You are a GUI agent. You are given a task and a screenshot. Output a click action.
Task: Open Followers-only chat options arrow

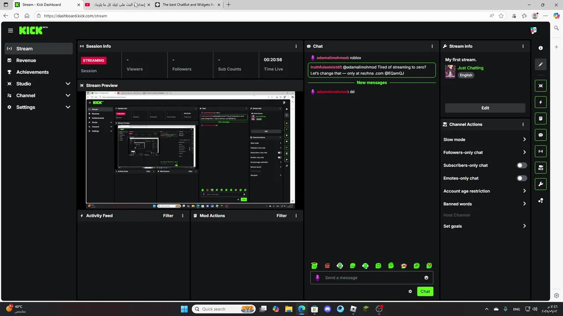[524, 152]
